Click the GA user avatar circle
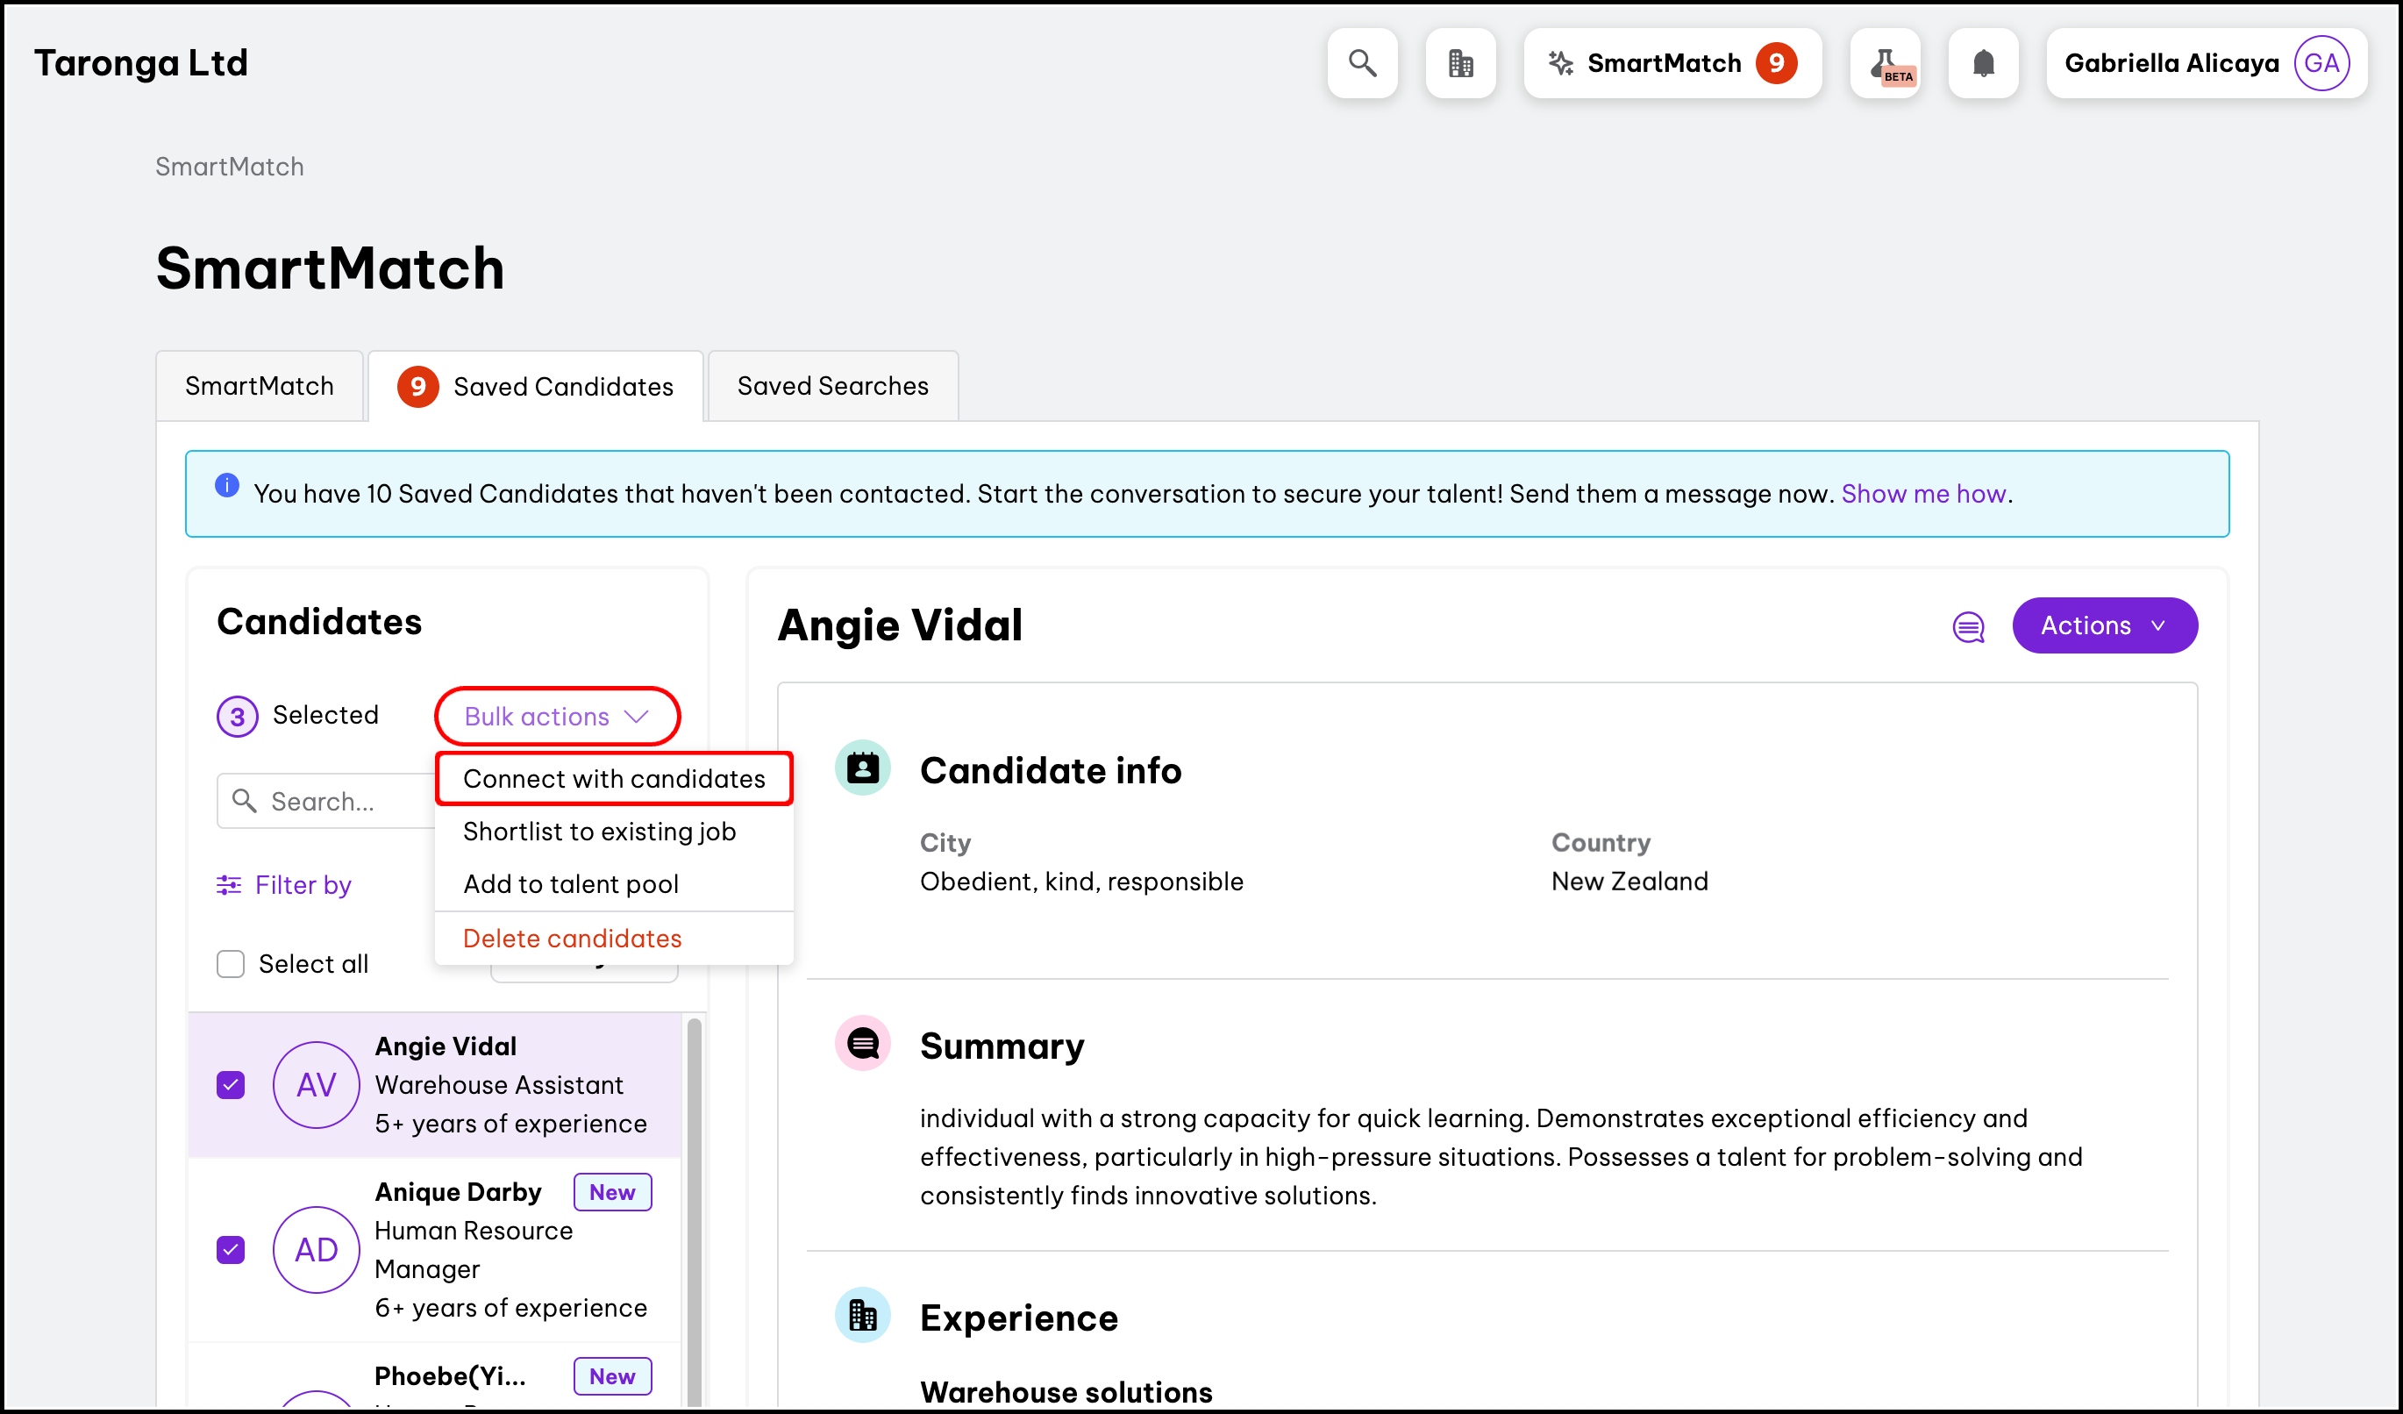Viewport: 2403px width, 1414px height. pyautogui.click(x=2321, y=63)
